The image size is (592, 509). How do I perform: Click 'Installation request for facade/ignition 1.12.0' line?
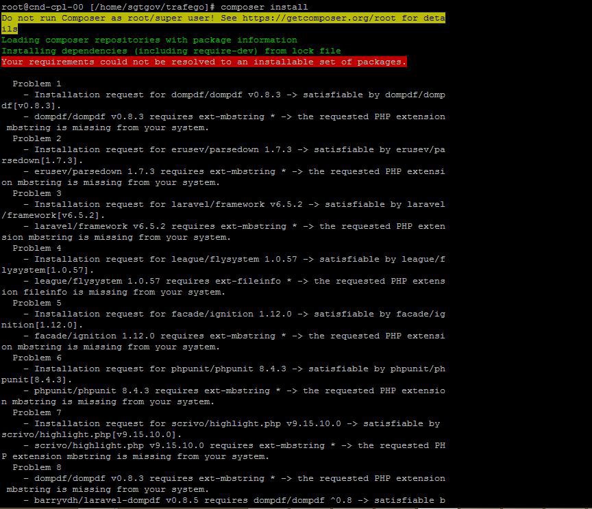click(x=234, y=314)
